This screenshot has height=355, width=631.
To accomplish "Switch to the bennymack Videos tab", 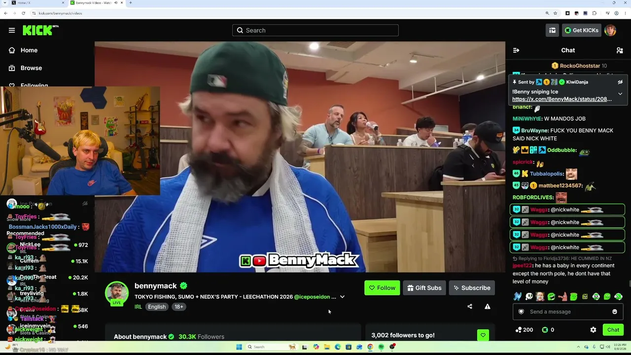I will point(96,3).
